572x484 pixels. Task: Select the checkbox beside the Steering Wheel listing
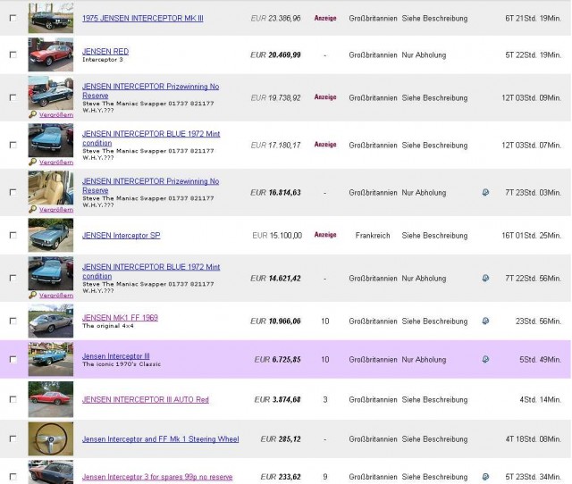(13, 438)
